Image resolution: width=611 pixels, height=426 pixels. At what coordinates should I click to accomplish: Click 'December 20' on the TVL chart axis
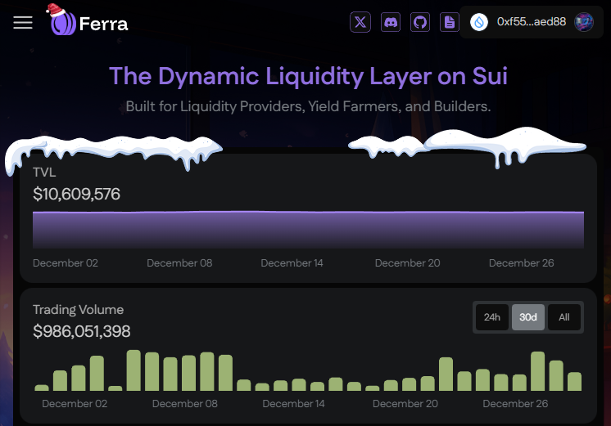coord(408,263)
